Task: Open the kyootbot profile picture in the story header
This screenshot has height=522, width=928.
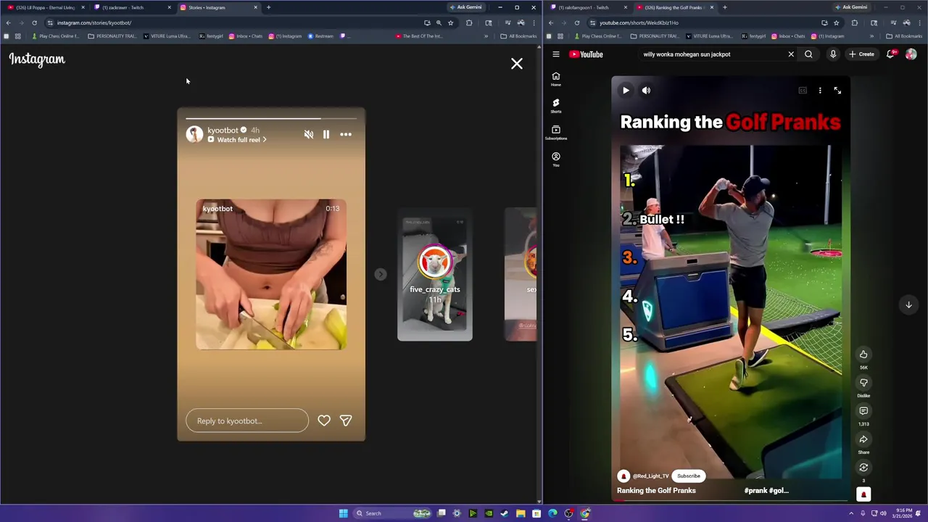Action: 194,134
